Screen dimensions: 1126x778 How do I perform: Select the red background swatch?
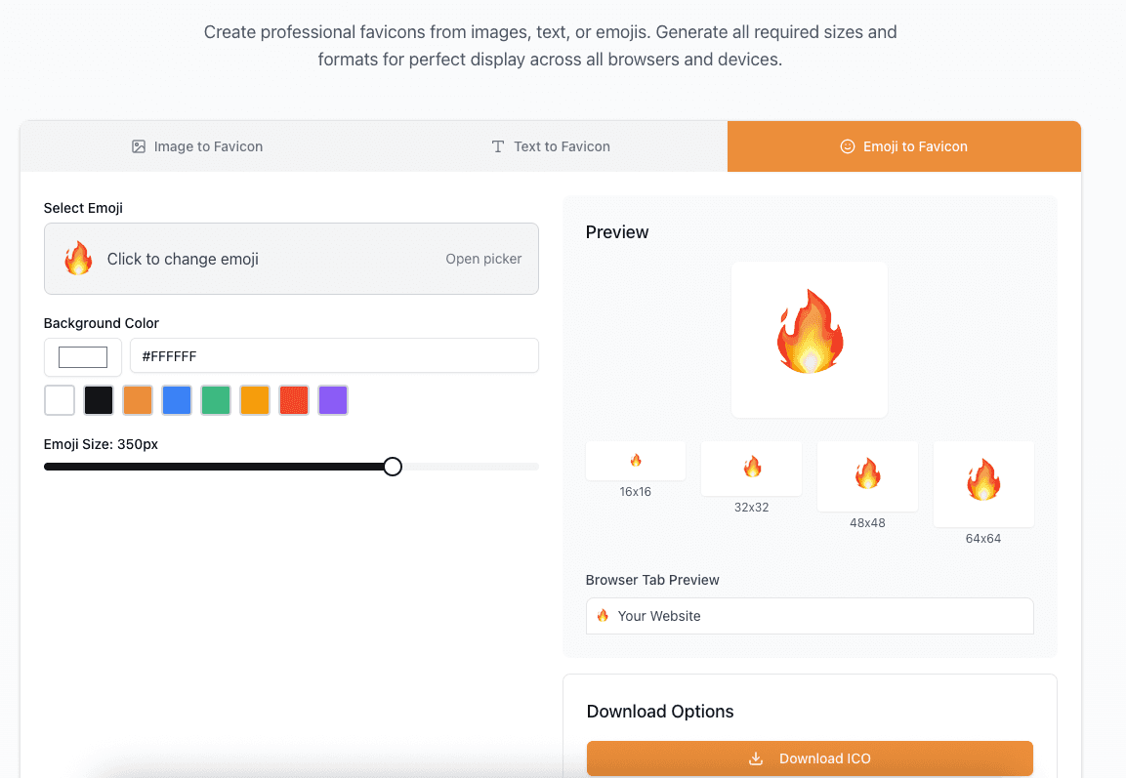(x=294, y=400)
